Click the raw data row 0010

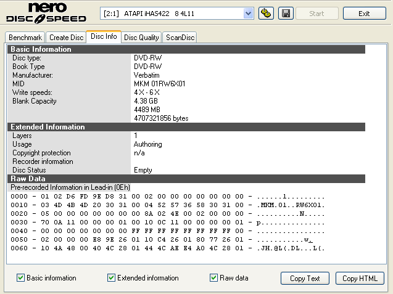(167, 205)
